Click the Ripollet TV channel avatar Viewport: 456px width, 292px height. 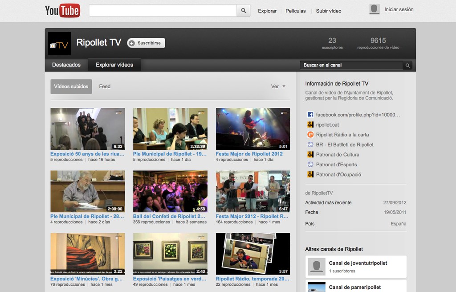click(59, 43)
